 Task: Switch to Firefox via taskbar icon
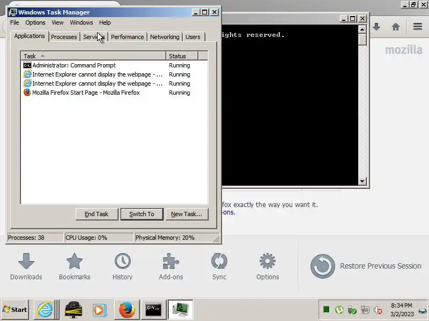[127, 310]
